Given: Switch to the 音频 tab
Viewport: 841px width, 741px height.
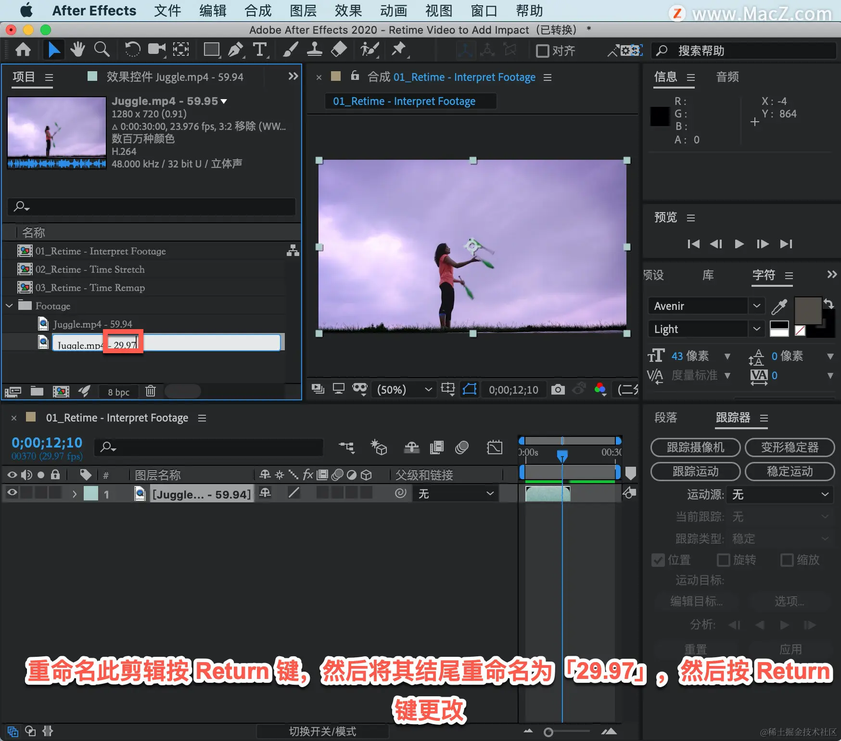Looking at the screenshot, I should [727, 77].
